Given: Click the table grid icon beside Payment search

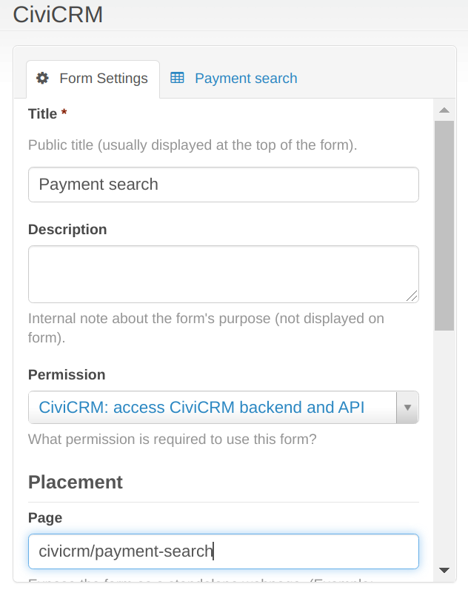Looking at the screenshot, I should [177, 78].
